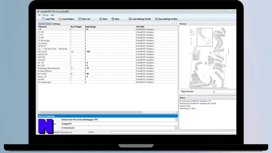Open the tab list dropdown arrow

[x=177, y=24]
